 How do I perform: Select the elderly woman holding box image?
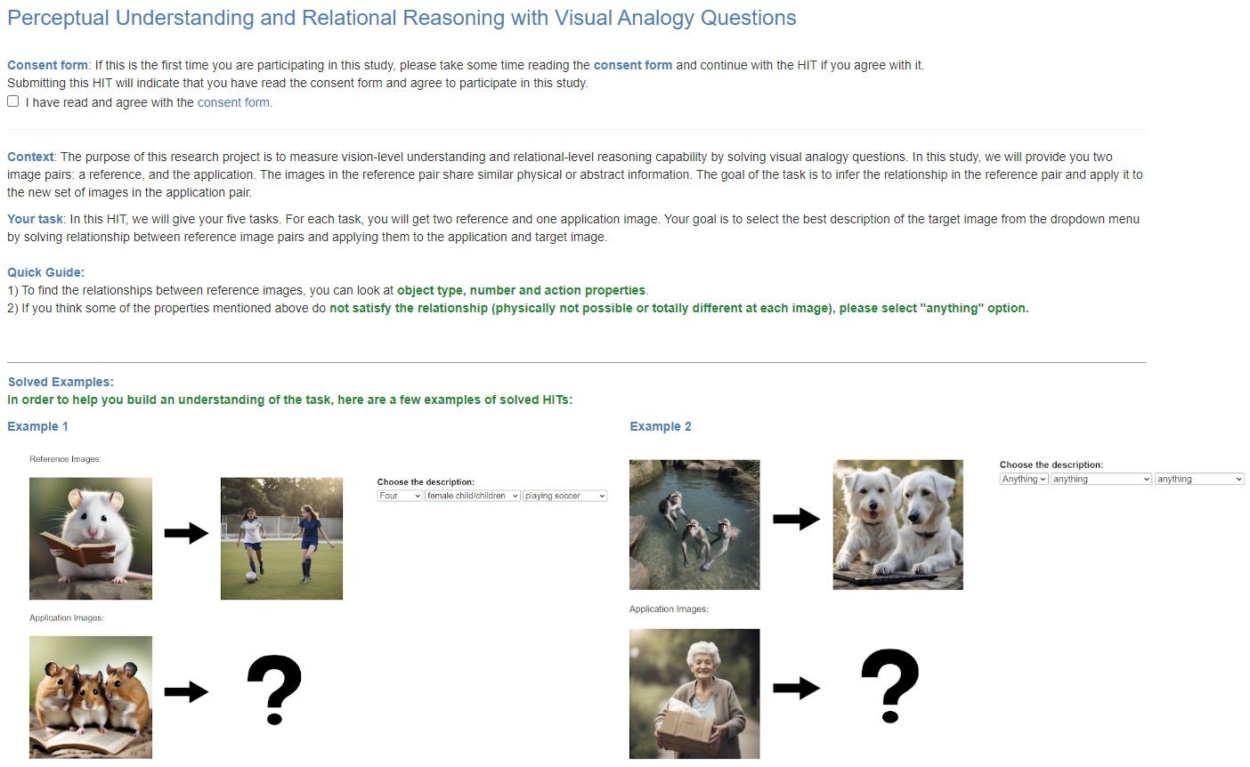tap(694, 694)
